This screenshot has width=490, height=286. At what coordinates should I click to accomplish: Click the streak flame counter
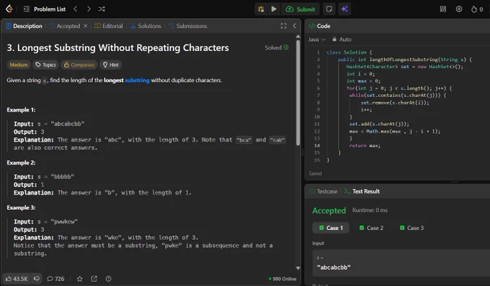pyautogui.click(x=477, y=9)
